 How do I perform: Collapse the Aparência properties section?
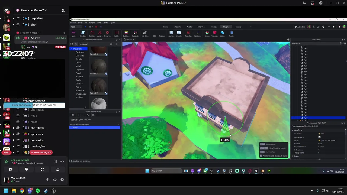(x=293, y=130)
